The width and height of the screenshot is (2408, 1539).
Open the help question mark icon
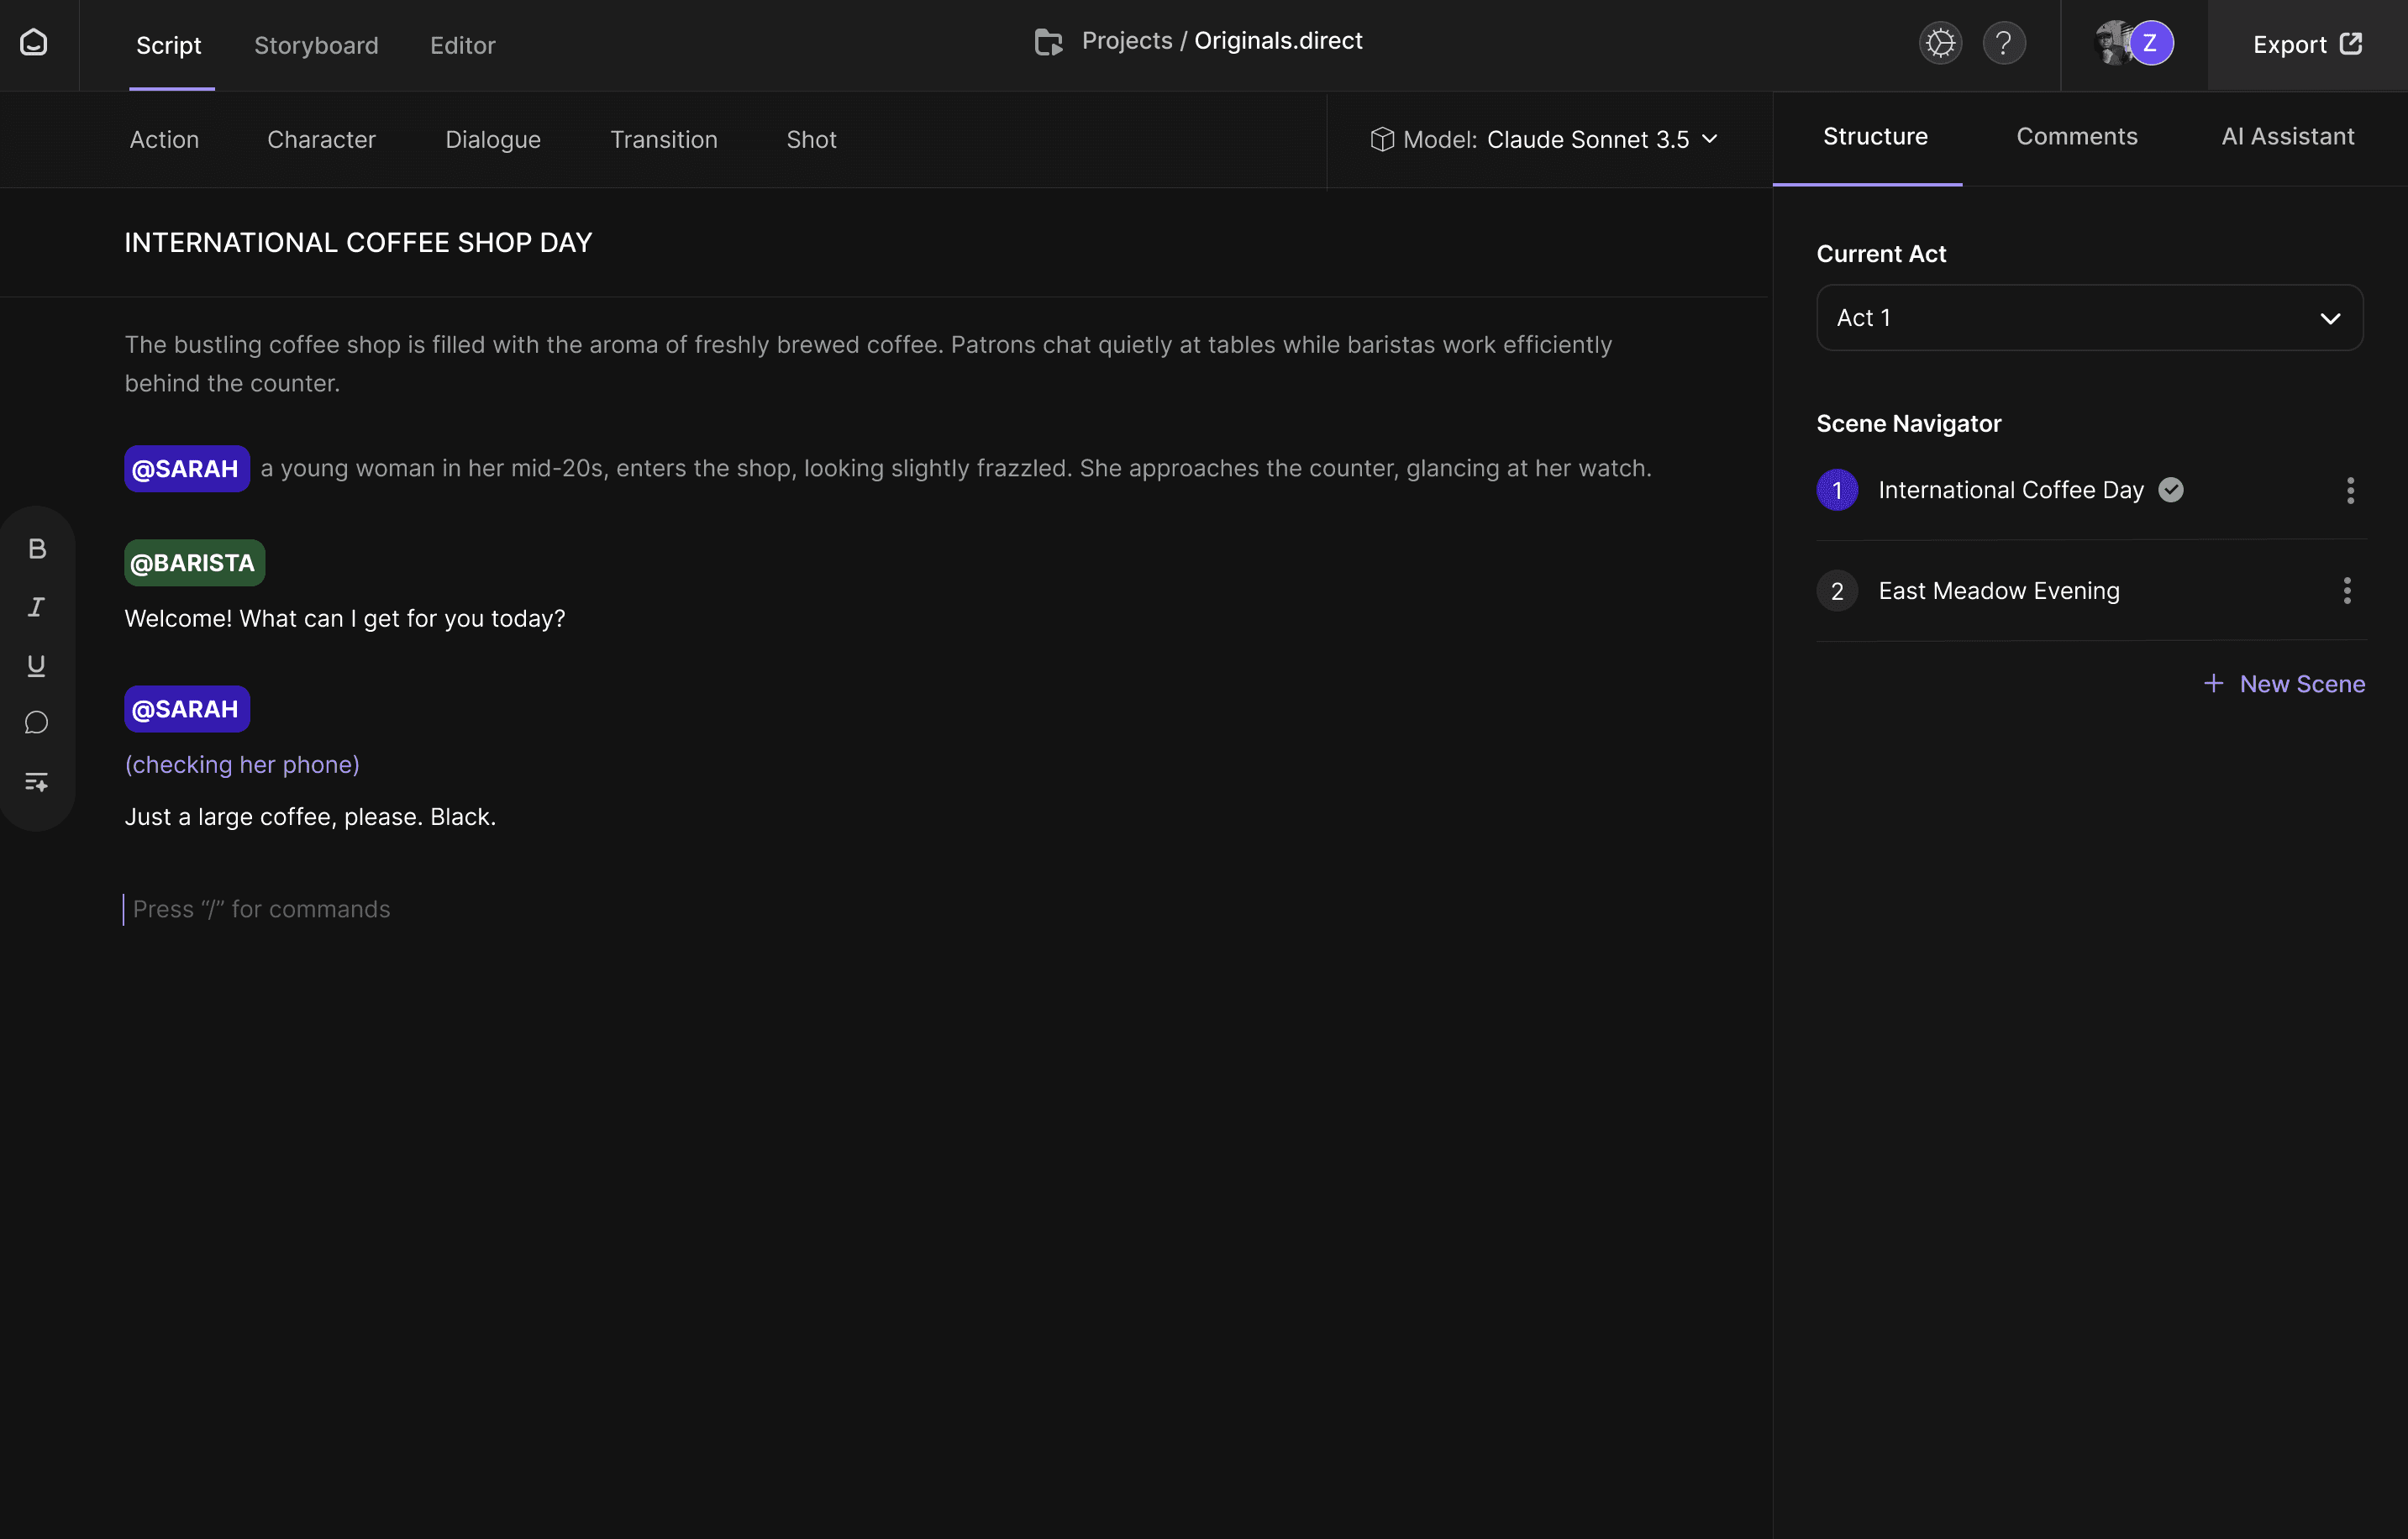2004,44
